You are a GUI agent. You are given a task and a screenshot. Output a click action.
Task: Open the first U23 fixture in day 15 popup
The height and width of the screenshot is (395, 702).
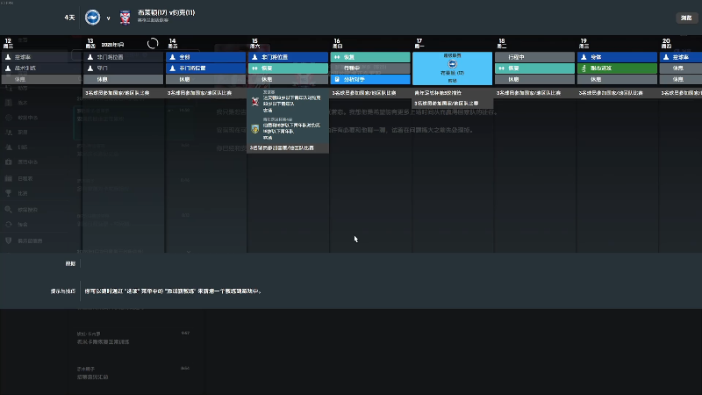(288, 101)
